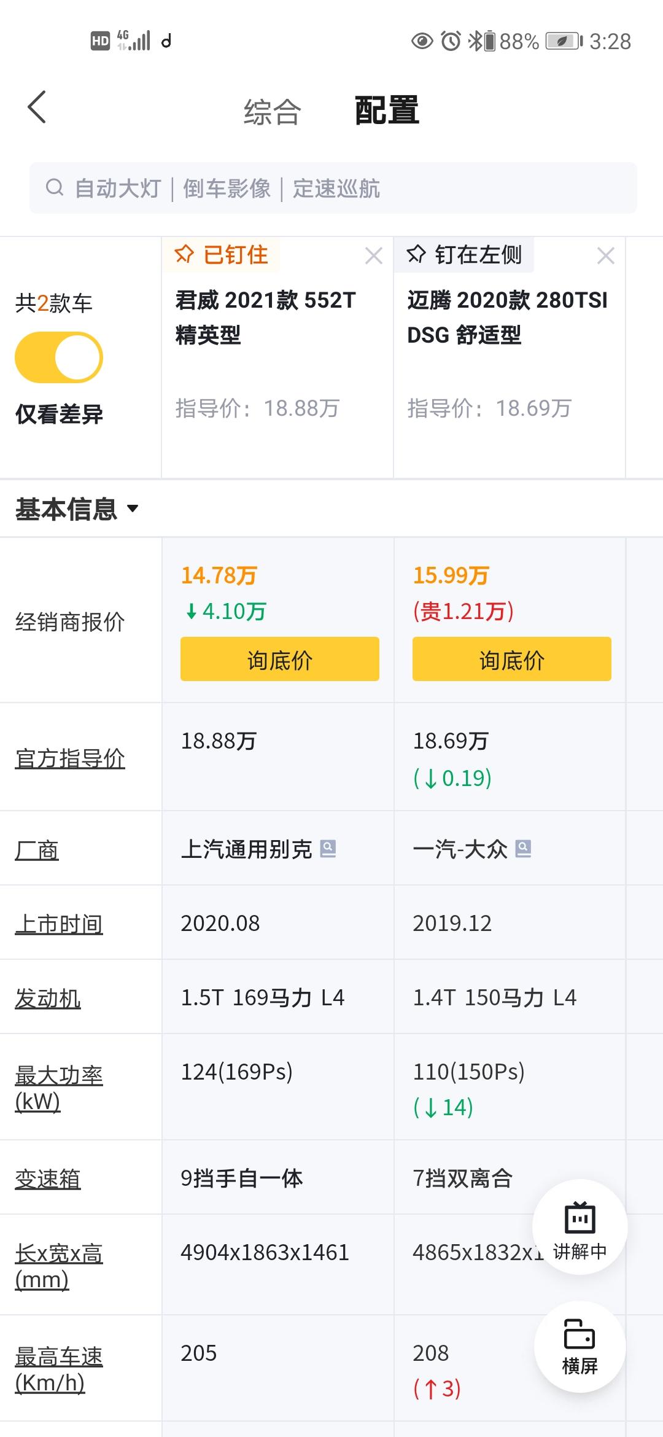Screen dimensions: 663x1437
Task: Toggle the 仅看差异 switch
Action: [59, 357]
